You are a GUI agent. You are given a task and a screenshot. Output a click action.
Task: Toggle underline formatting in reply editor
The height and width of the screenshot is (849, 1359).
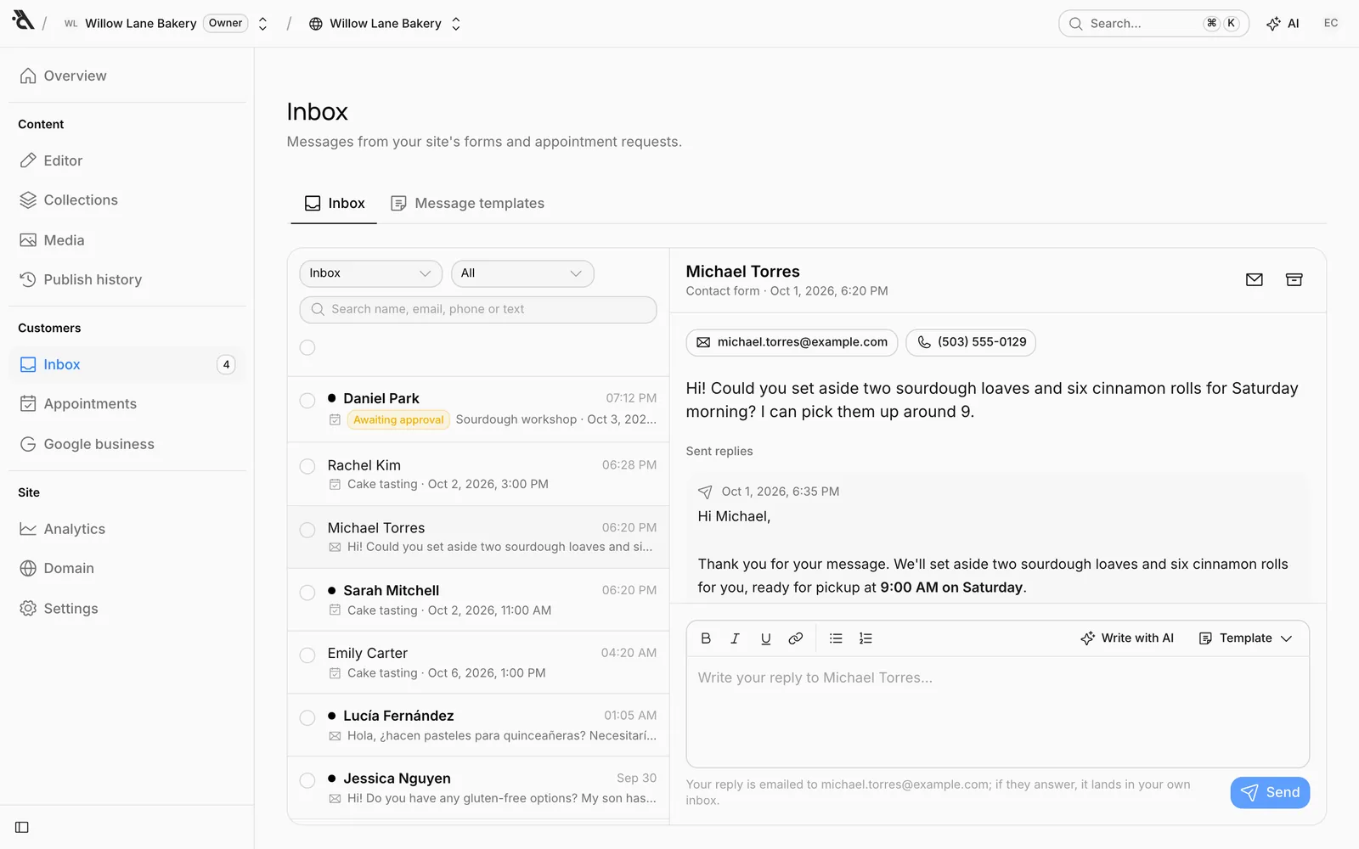(765, 638)
